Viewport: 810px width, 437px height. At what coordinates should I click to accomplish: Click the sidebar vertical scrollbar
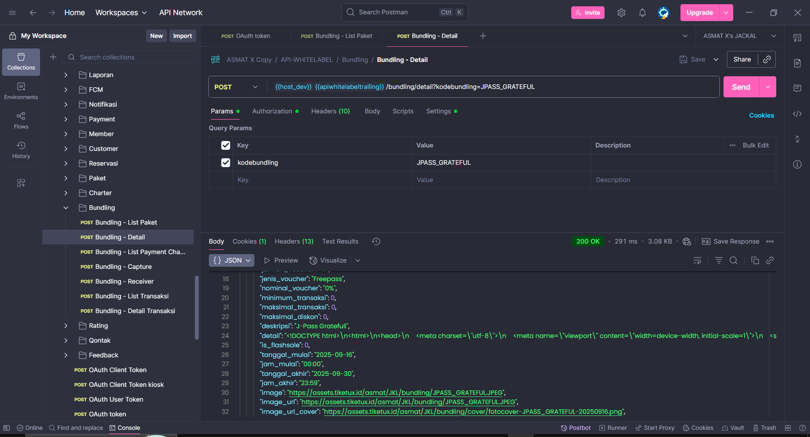coord(197,307)
